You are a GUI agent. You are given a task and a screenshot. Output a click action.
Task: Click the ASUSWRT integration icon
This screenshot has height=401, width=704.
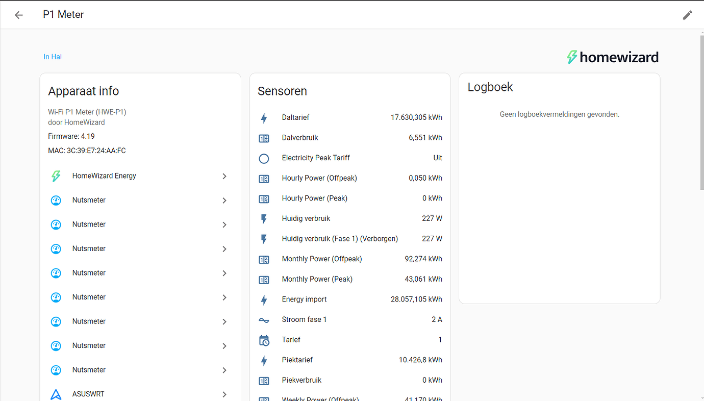pyautogui.click(x=56, y=393)
